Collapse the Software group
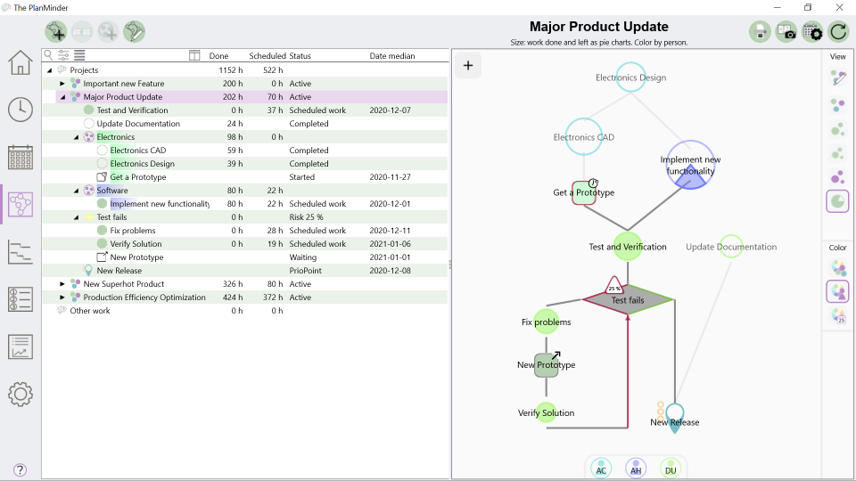The width and height of the screenshot is (856, 481). click(x=76, y=191)
